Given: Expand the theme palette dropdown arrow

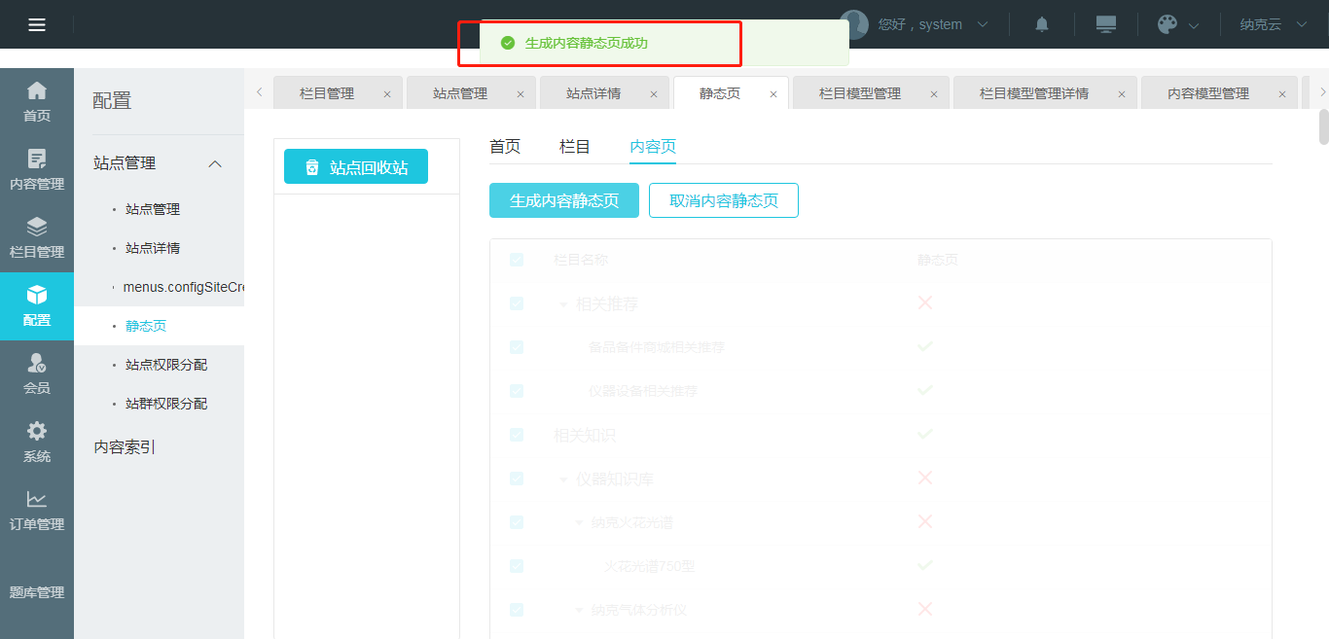Looking at the screenshot, I should [x=1194, y=25].
